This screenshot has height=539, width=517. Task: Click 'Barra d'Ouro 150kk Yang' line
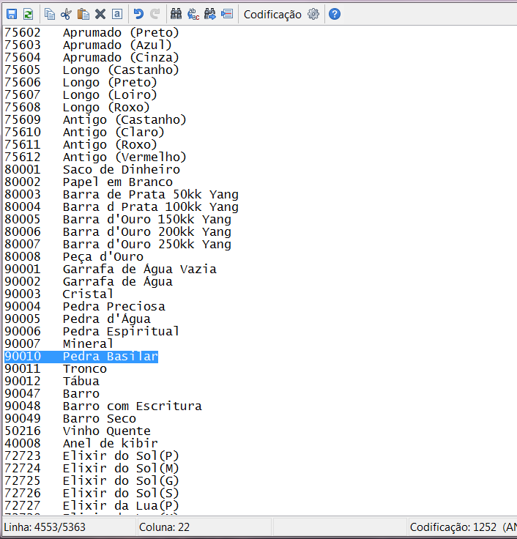coord(118,219)
